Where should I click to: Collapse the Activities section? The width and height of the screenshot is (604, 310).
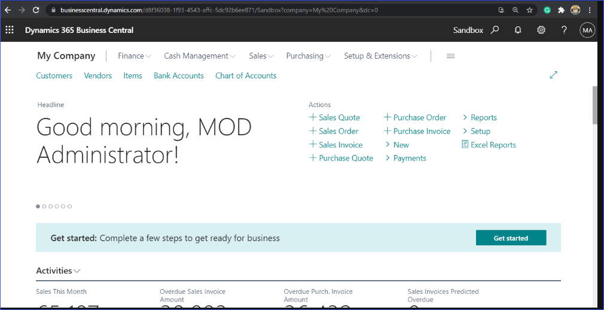pyautogui.click(x=58, y=271)
